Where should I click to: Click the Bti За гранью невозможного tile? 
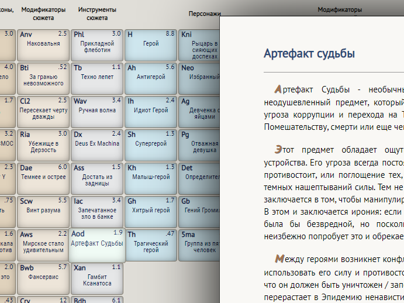click(43, 78)
